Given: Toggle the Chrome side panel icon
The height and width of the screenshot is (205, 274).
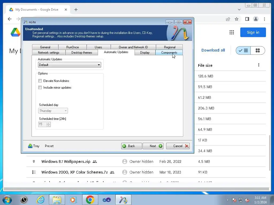Looking at the screenshot, I should [x=247, y=19].
